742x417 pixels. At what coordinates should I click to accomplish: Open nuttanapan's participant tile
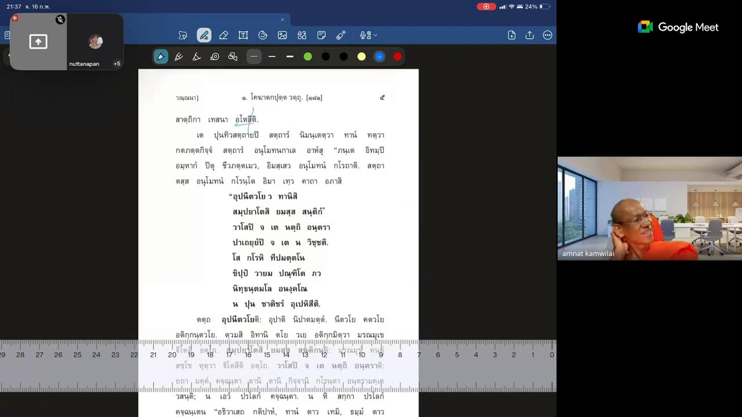(x=95, y=42)
